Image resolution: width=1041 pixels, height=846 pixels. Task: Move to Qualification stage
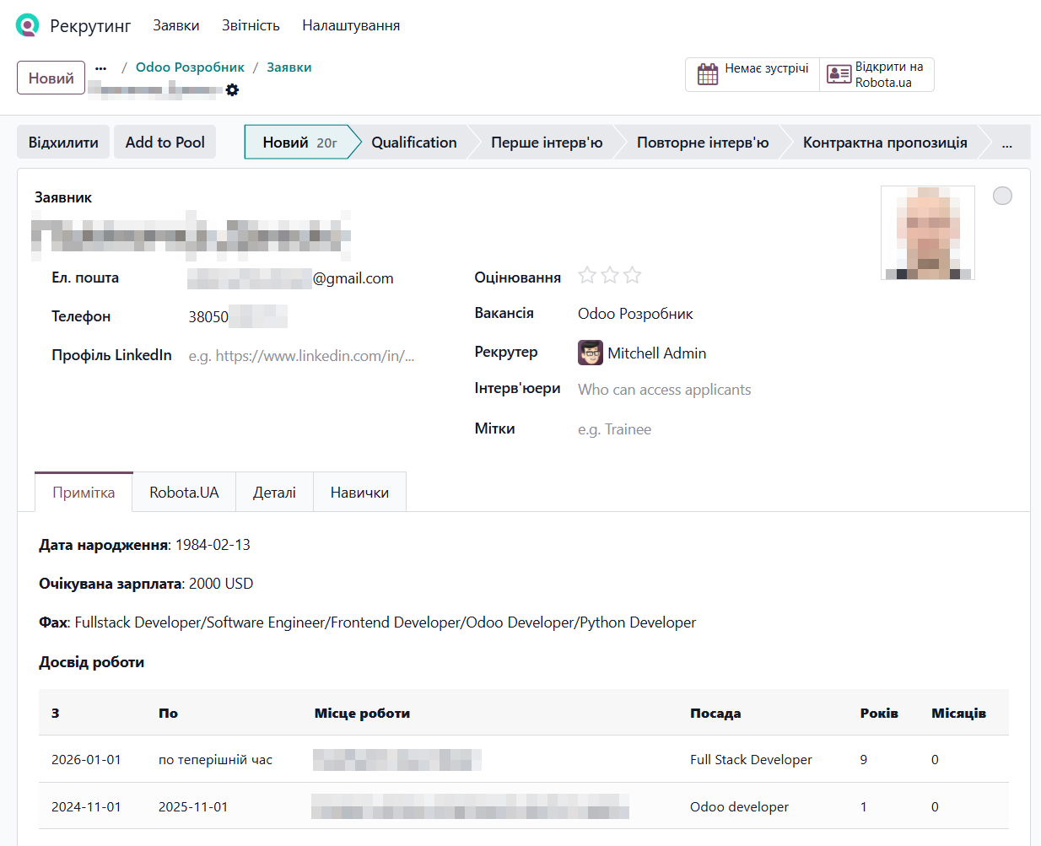point(414,143)
